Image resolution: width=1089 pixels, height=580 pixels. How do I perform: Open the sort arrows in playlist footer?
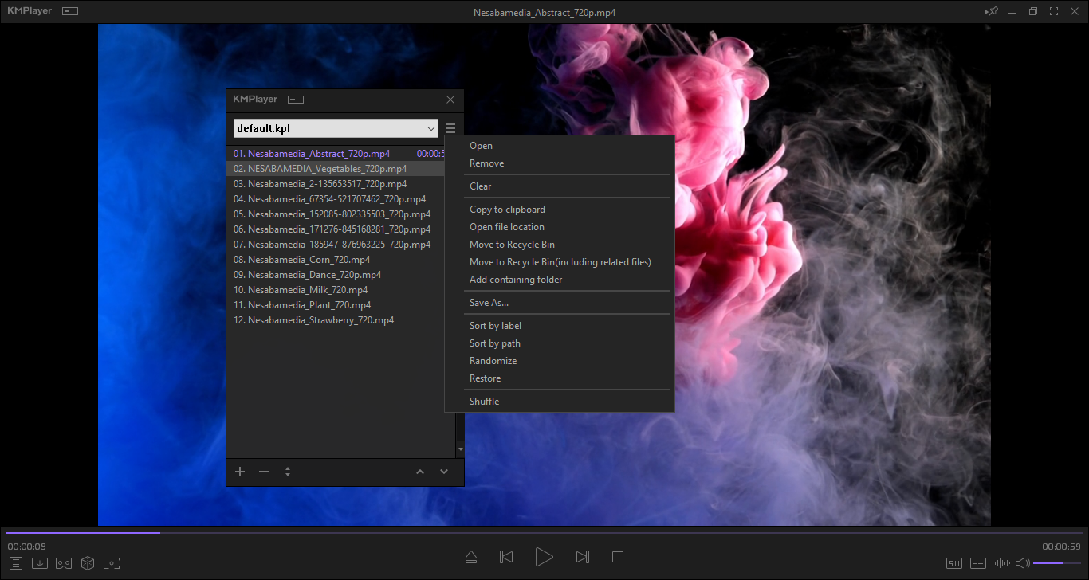tap(288, 472)
